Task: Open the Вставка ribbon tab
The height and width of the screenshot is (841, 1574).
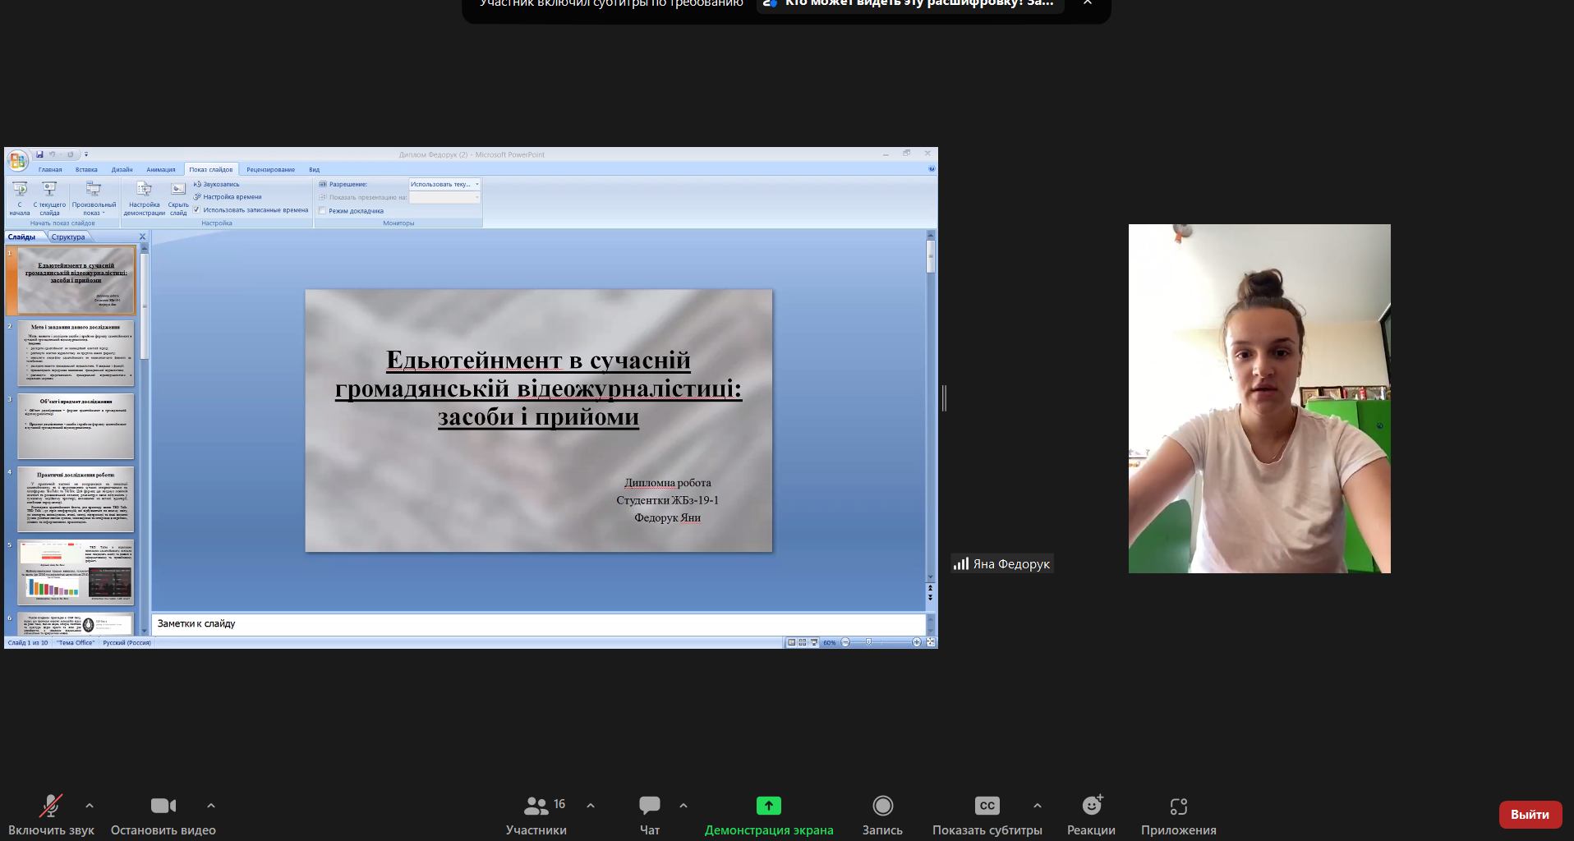Action: tap(86, 169)
